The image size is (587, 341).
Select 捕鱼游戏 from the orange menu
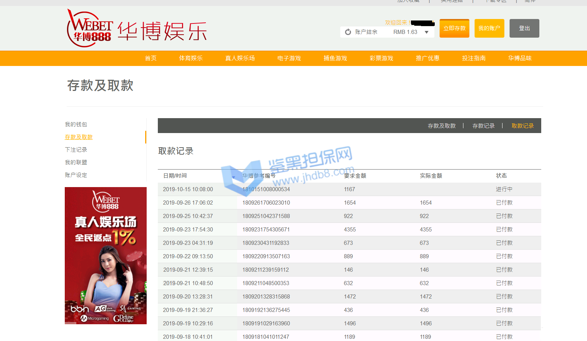[x=335, y=58]
